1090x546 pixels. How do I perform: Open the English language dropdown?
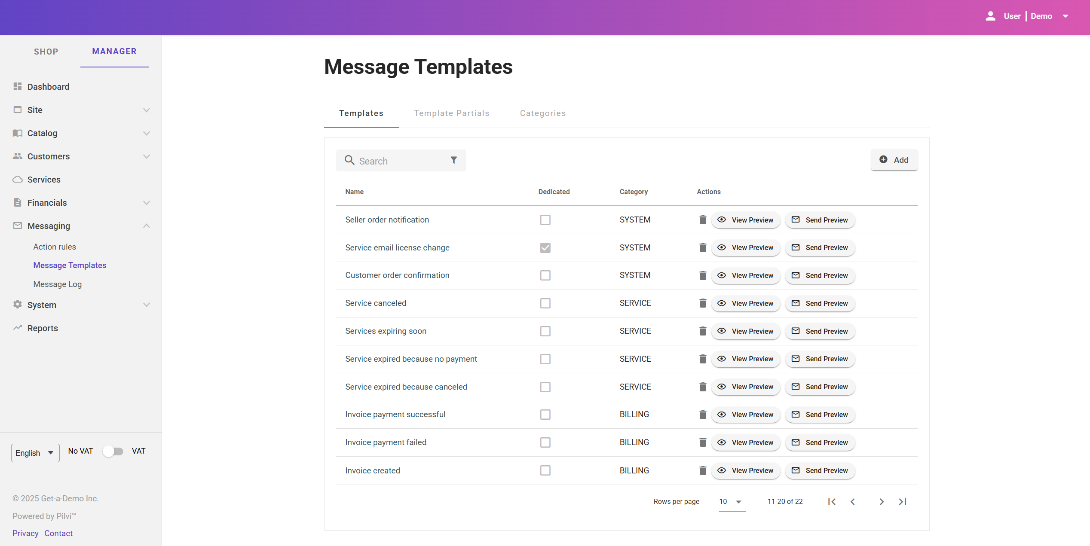click(35, 453)
